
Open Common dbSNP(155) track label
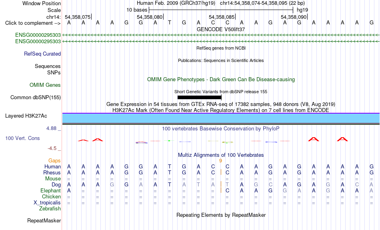pos(36,98)
